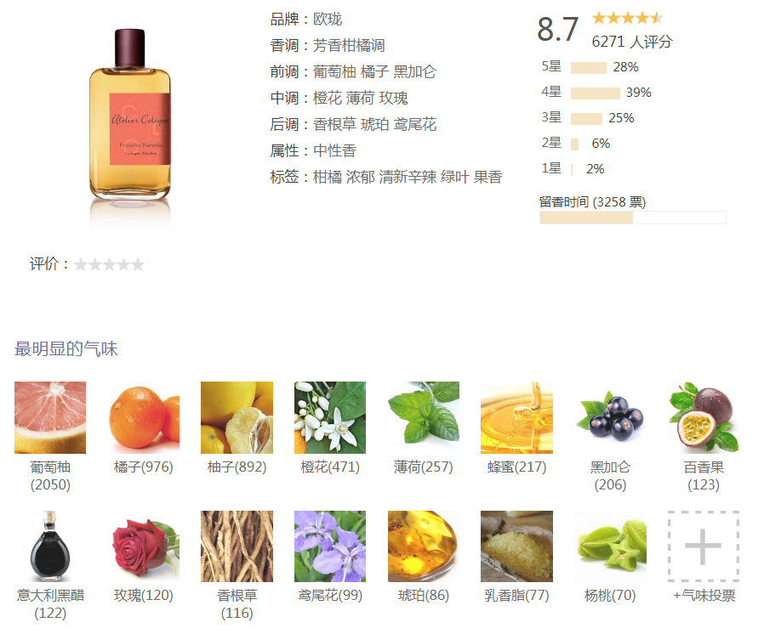
Task: Open the 橙花 orange blossom image
Action: point(330,417)
